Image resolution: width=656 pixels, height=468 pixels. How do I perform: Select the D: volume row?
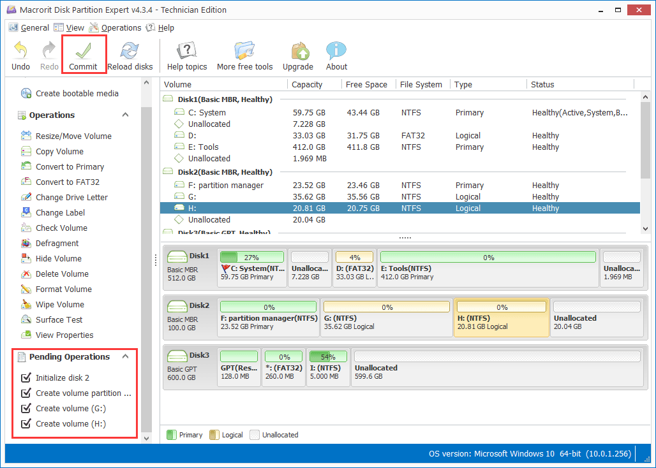click(400, 135)
